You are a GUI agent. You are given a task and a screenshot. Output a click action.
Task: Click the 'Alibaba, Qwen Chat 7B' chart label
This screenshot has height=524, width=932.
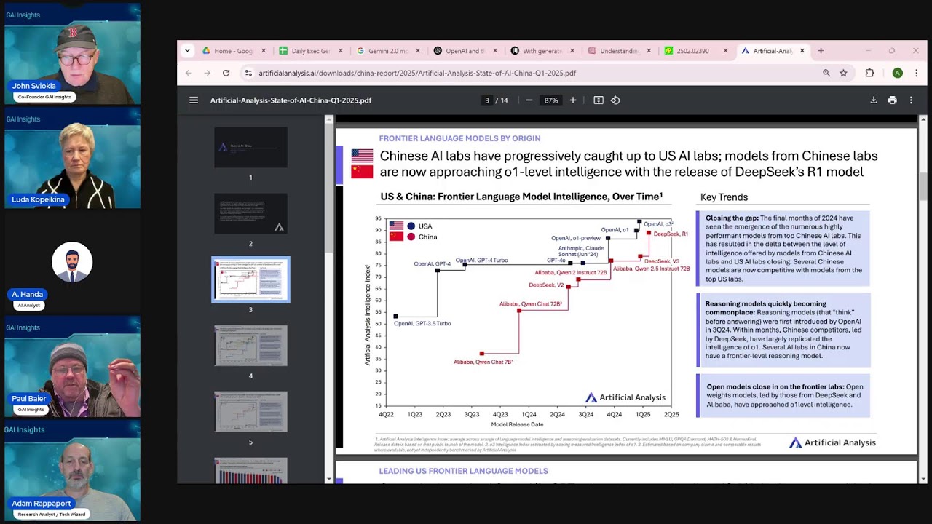pos(483,362)
